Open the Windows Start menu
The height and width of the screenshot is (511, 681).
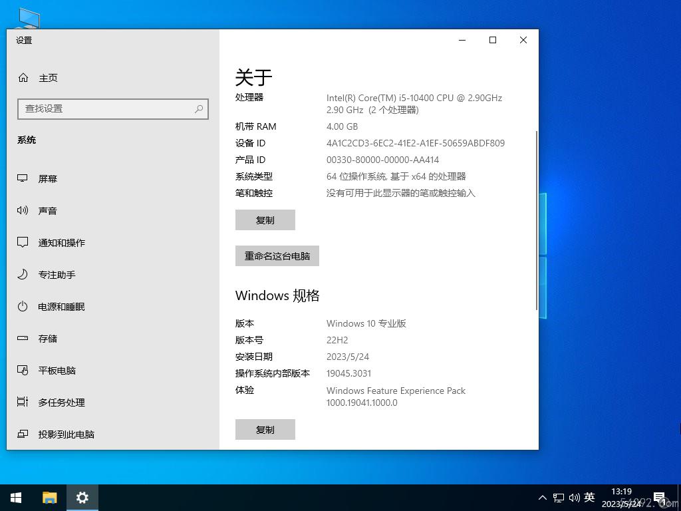tap(16, 498)
